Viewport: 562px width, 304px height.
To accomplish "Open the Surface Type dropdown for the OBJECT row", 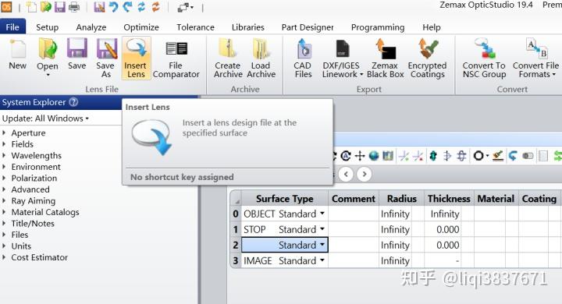I will (322, 214).
